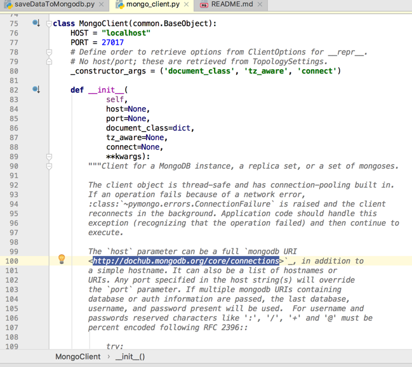Click Python file icon on mongo_client.py tab
The image size is (412, 367).
tap(120, 4)
